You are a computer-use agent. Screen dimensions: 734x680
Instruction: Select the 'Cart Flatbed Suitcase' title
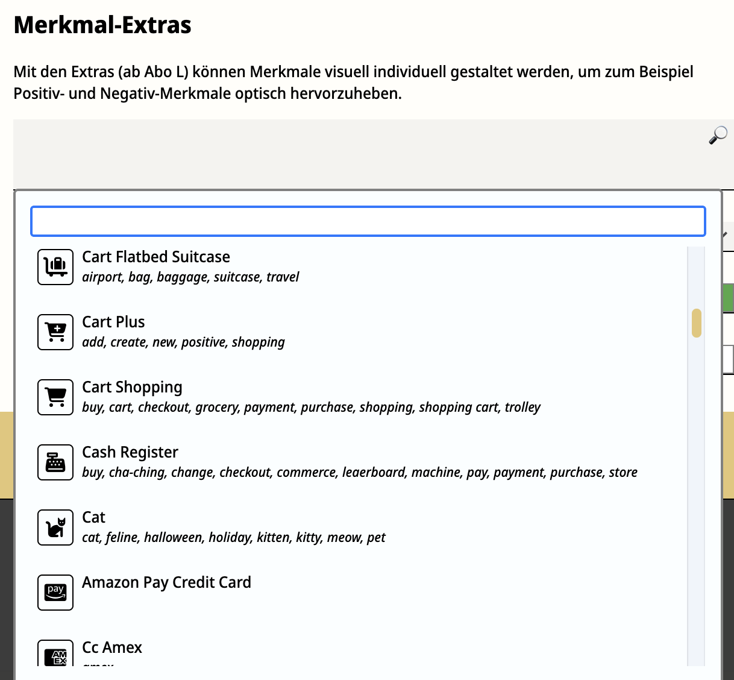156,257
